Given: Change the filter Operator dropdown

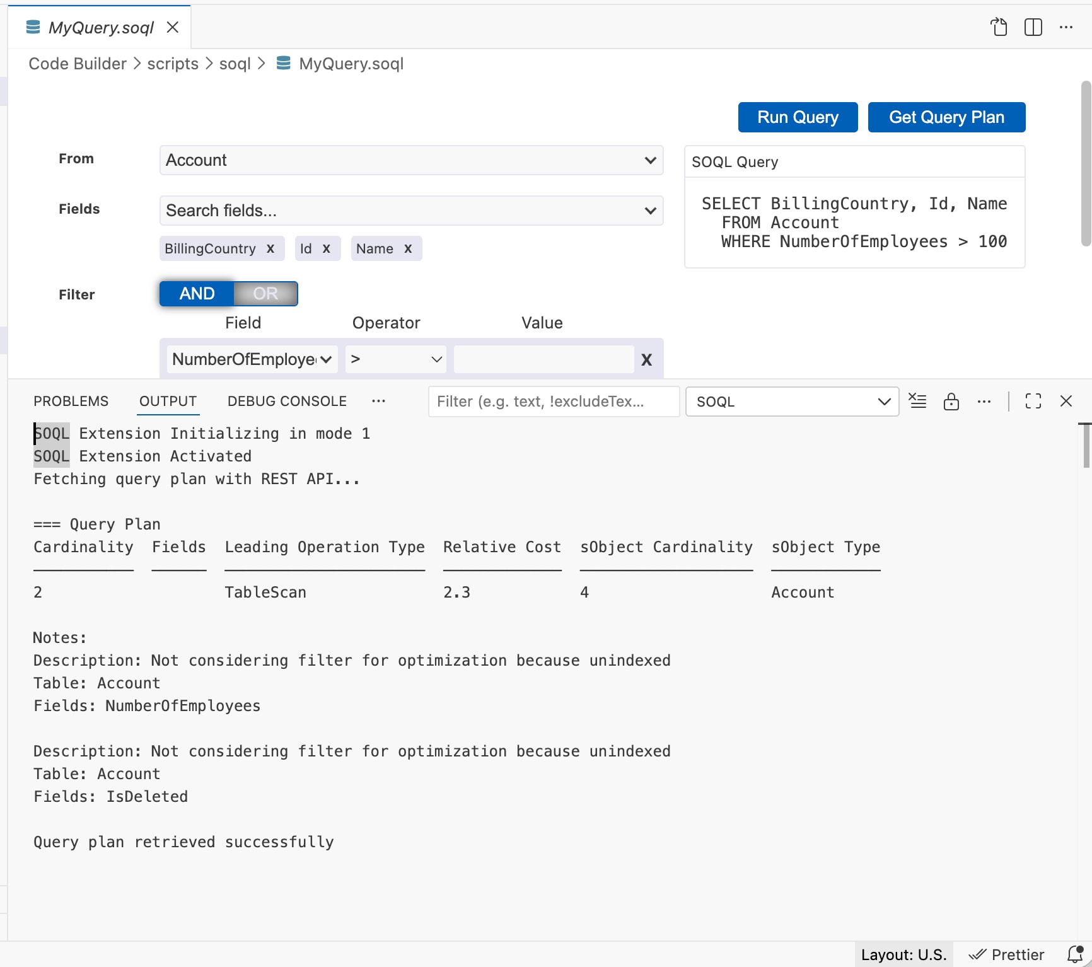Looking at the screenshot, I should [395, 359].
